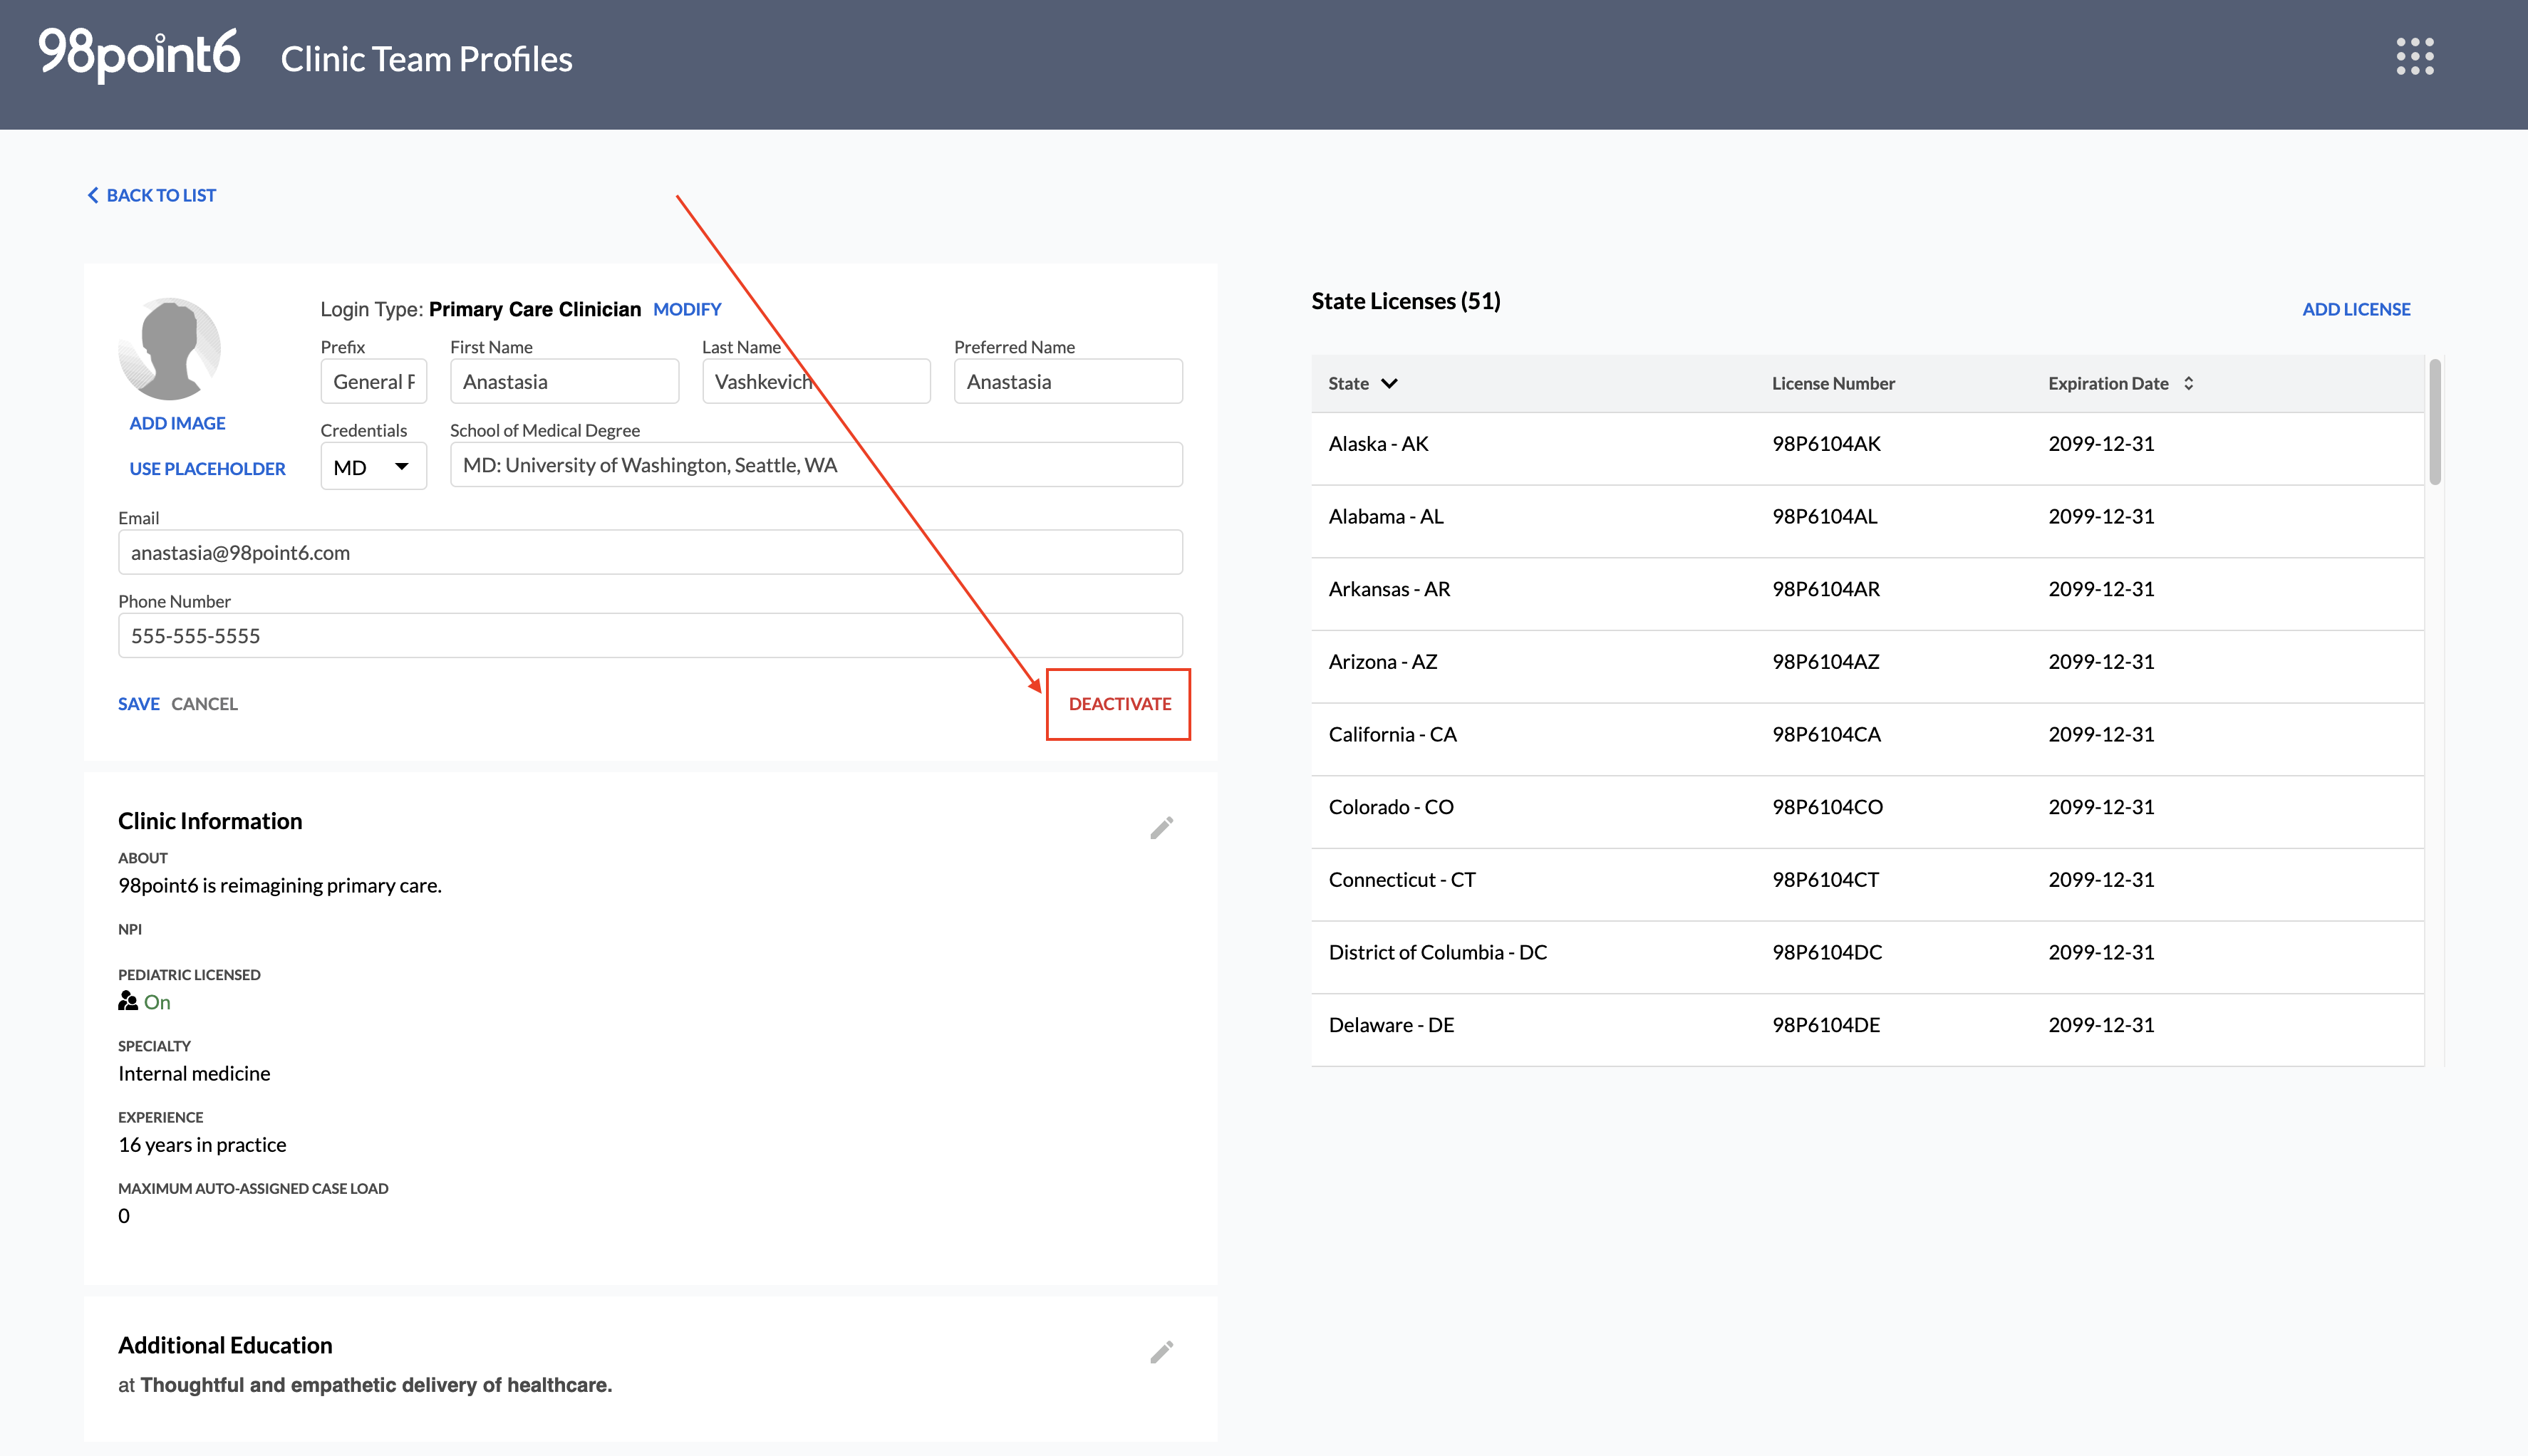Click the profile avatar placeholder image
The width and height of the screenshot is (2528, 1456).
(x=170, y=349)
